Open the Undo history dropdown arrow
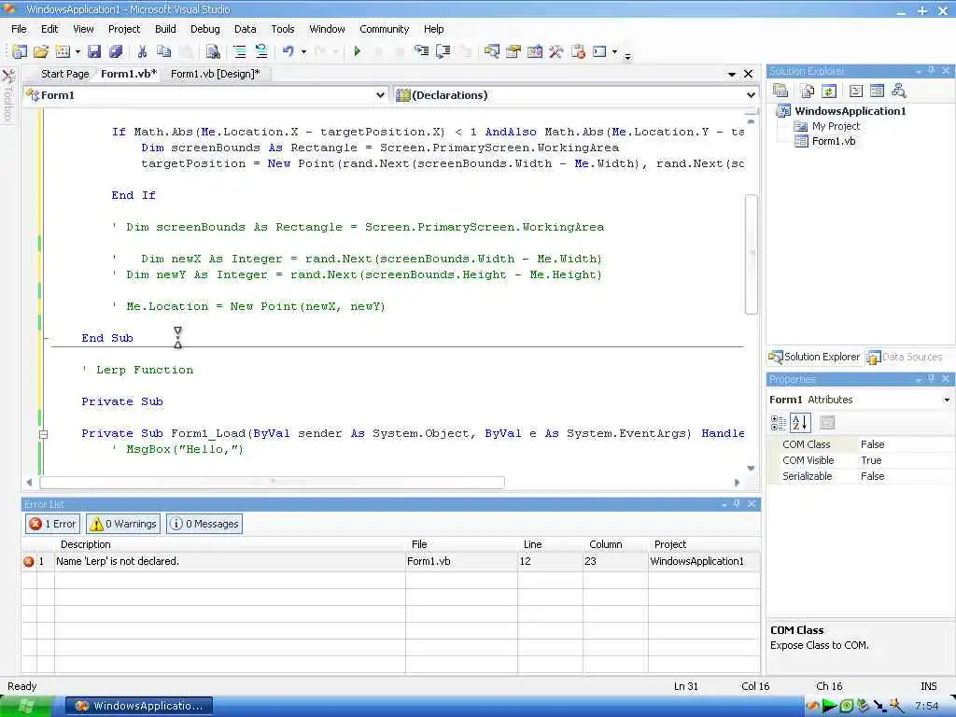This screenshot has height=717, width=956. (303, 52)
